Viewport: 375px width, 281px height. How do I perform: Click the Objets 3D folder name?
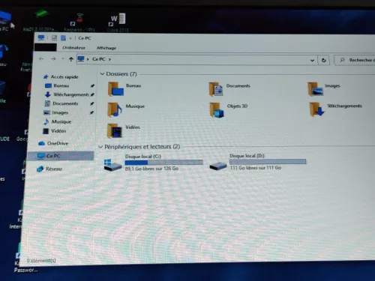[x=237, y=106]
